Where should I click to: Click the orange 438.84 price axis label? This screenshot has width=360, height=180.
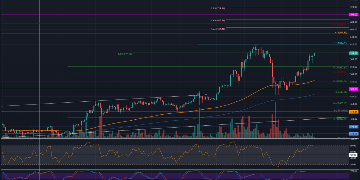coord(353,112)
